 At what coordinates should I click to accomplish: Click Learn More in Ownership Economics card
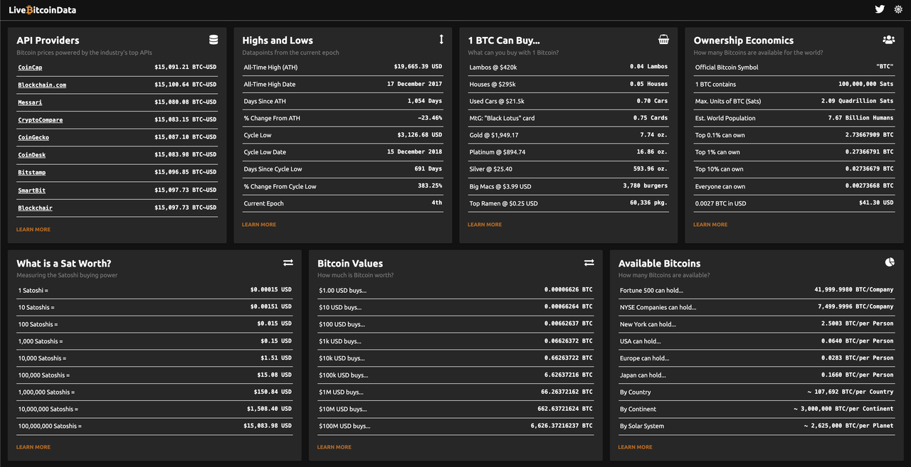tap(710, 225)
